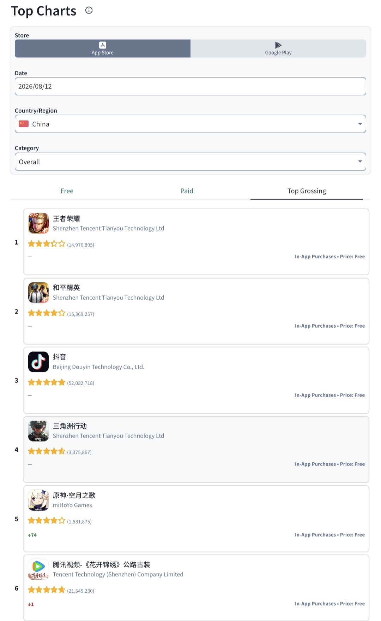Open the 腾讯视频 app icon
This screenshot has width=381, height=621.
(x=38, y=569)
